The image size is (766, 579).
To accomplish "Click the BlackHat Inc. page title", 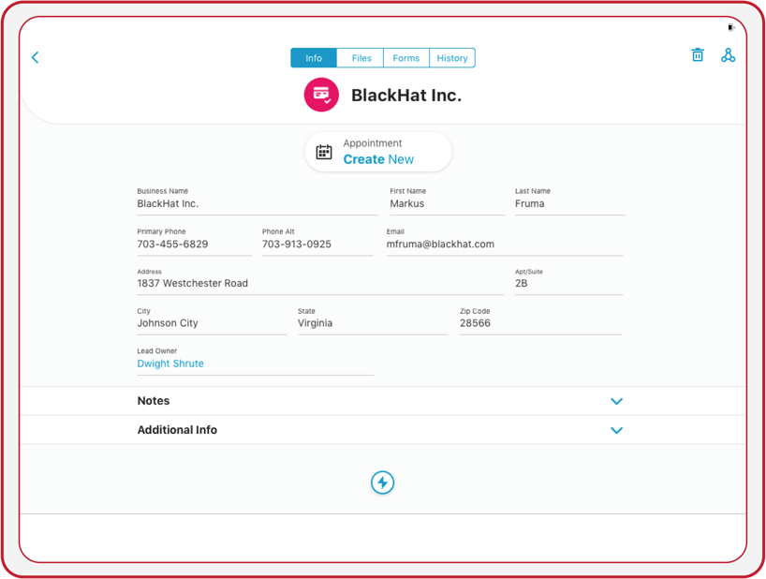I will tap(406, 96).
